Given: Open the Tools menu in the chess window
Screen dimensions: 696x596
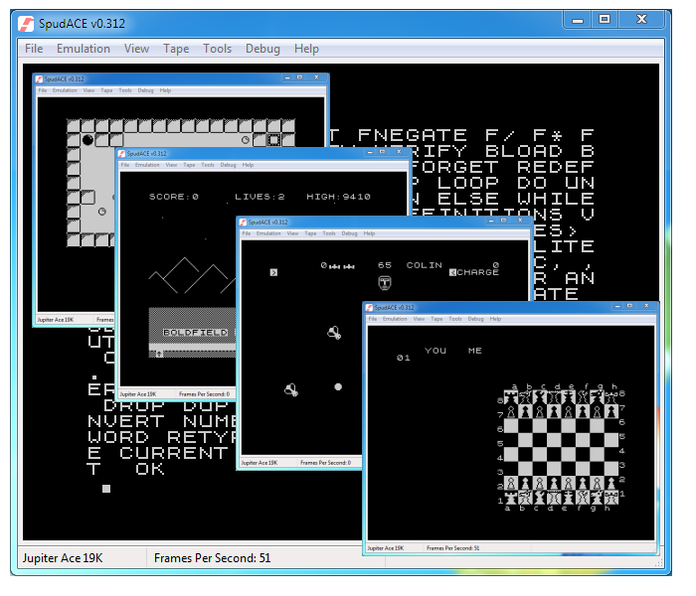Looking at the screenshot, I should [455, 319].
